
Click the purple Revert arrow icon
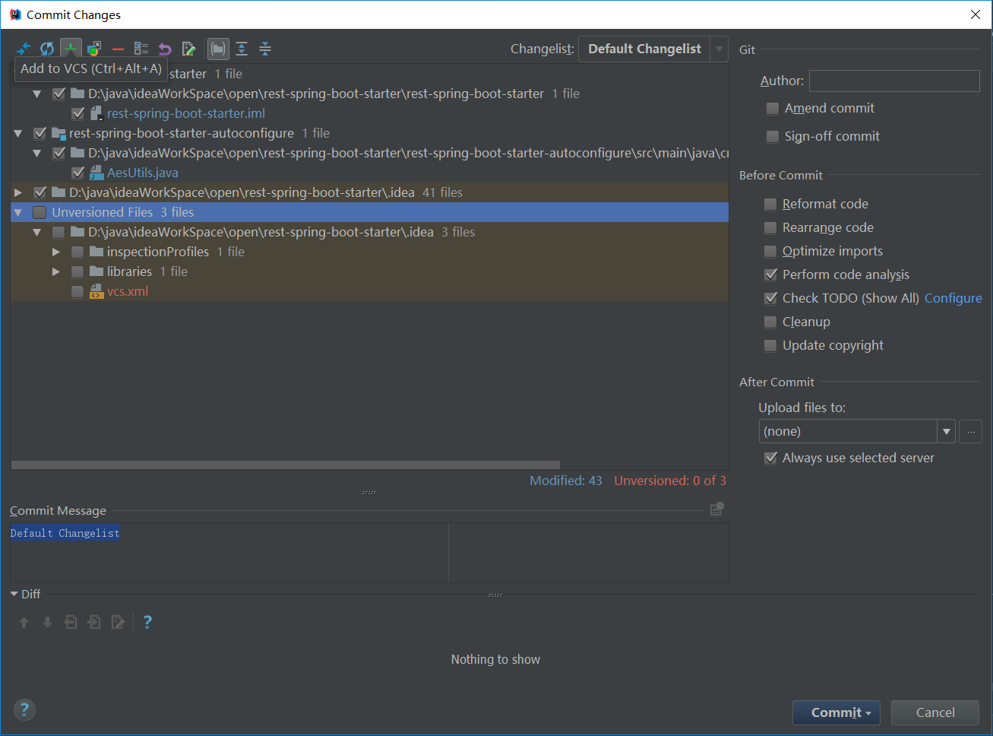165,49
